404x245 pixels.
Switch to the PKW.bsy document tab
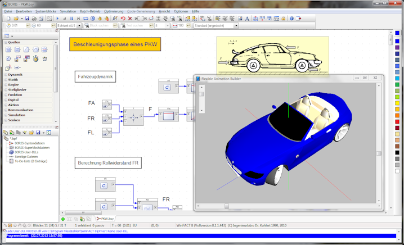pos(105,219)
